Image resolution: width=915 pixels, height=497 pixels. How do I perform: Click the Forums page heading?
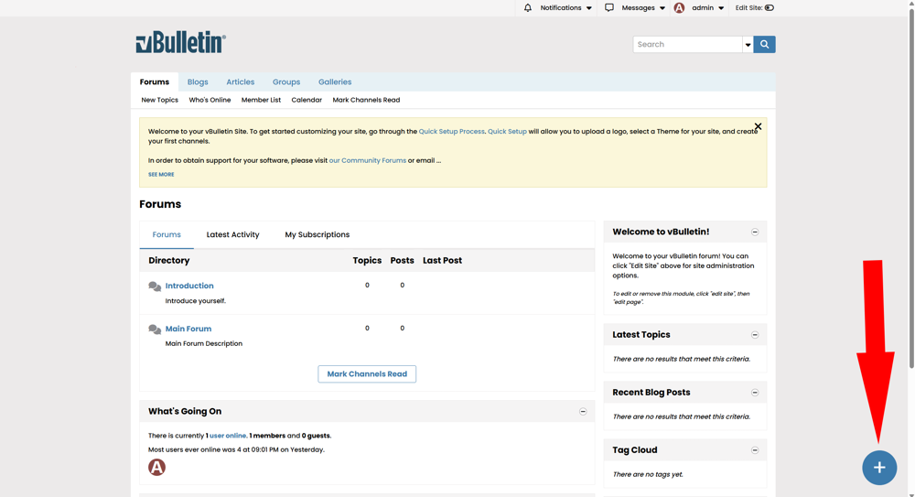click(x=160, y=204)
